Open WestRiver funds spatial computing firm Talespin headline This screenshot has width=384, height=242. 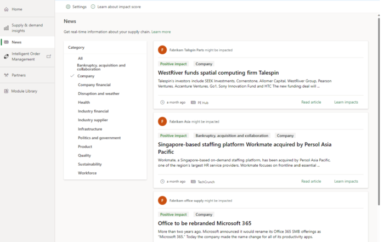point(218,73)
